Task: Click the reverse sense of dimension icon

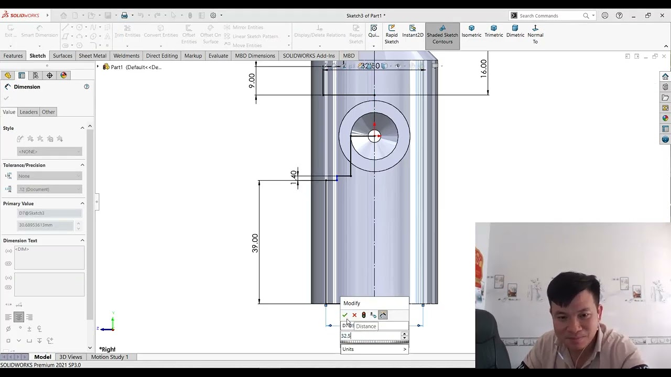Action: 373,315
